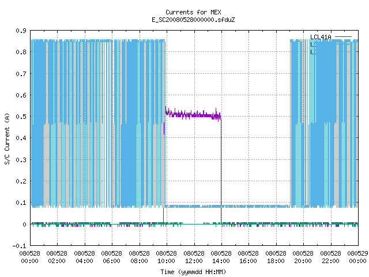The image size is (369, 277).
Task: Click the '080529' date tick label
Action: click(x=357, y=254)
